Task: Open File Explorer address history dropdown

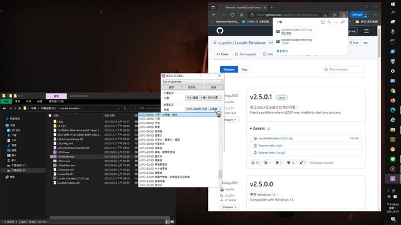Action: (x=118, y=108)
